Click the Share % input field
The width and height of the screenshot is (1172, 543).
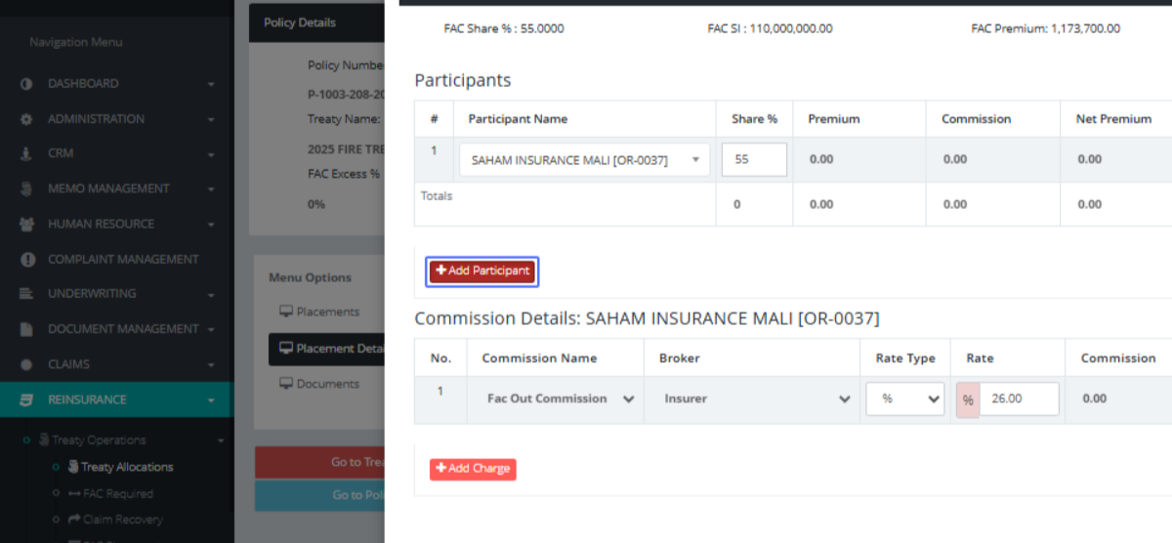pos(754,160)
